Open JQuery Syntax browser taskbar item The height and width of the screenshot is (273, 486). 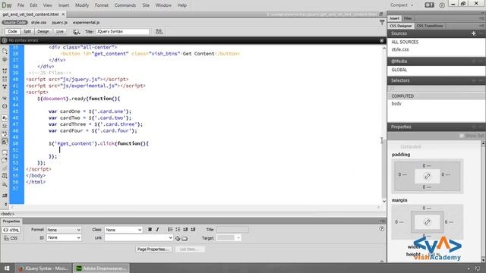[44, 268]
